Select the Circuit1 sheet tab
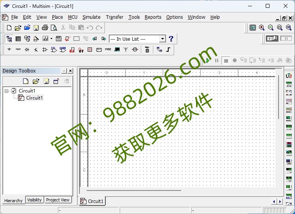Screen dimensions: 295x214 [x=92, y=201]
